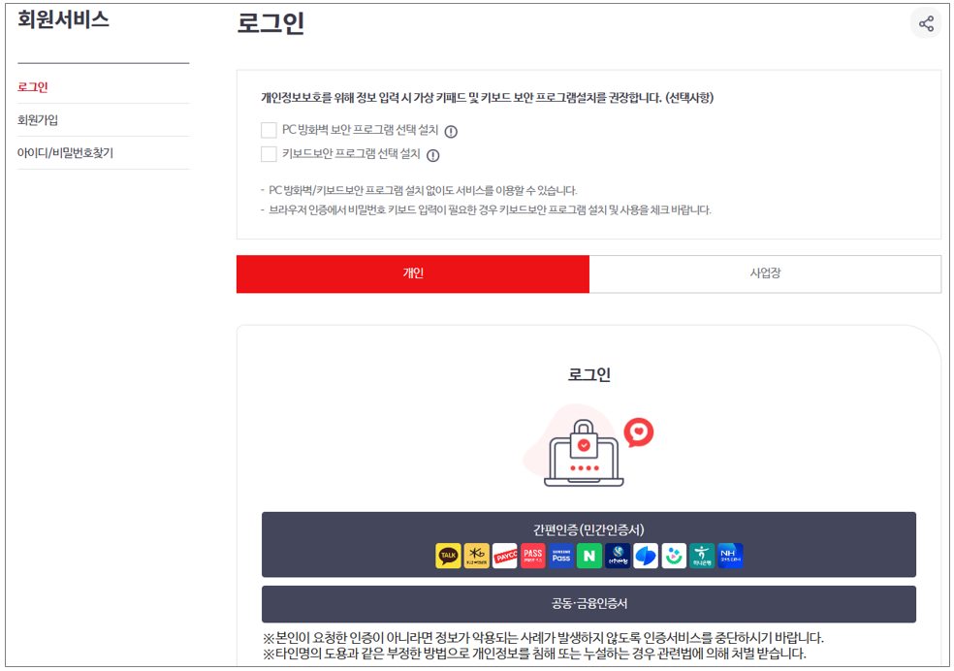Click the green Naver N icon
954x671 pixels.
[588, 556]
